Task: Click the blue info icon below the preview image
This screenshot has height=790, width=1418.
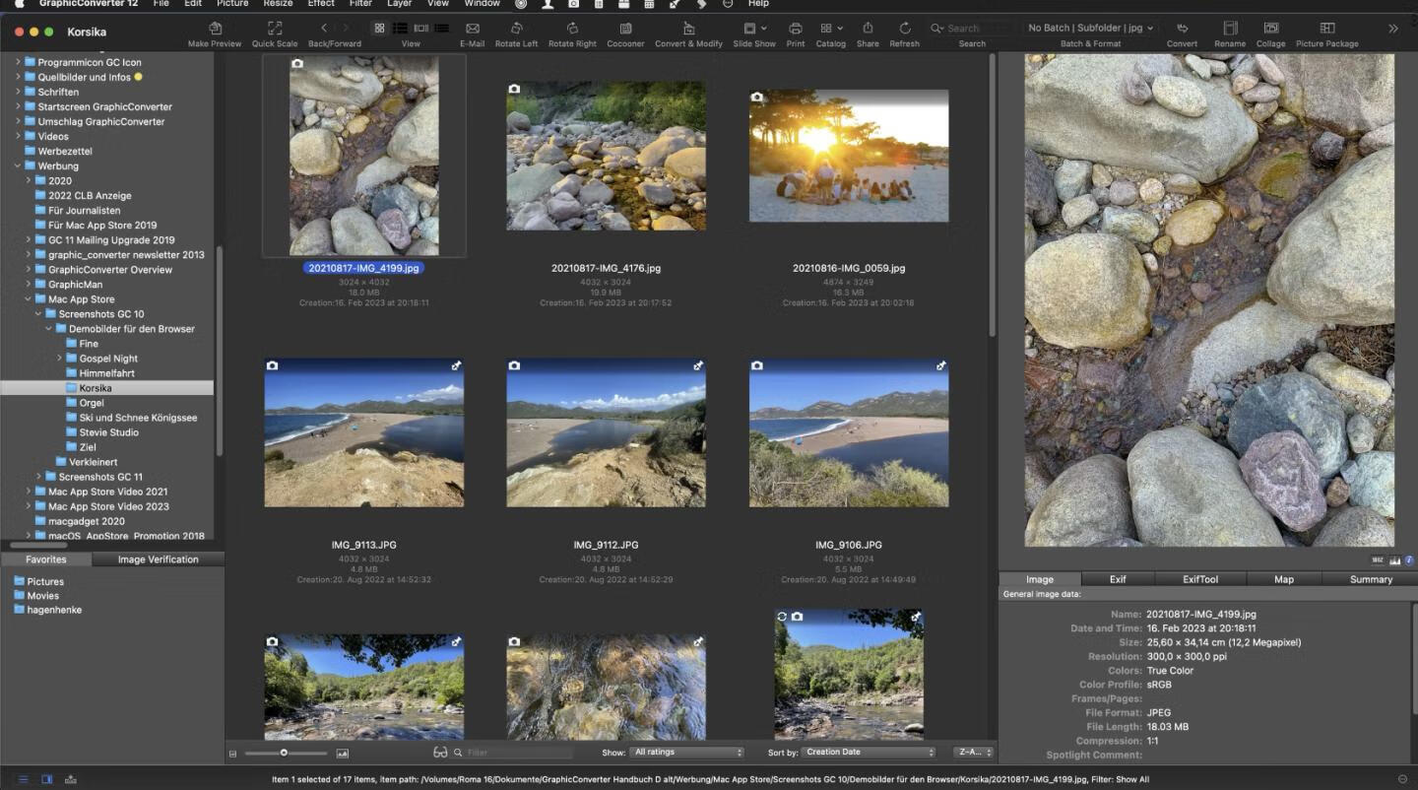Action: [1409, 560]
